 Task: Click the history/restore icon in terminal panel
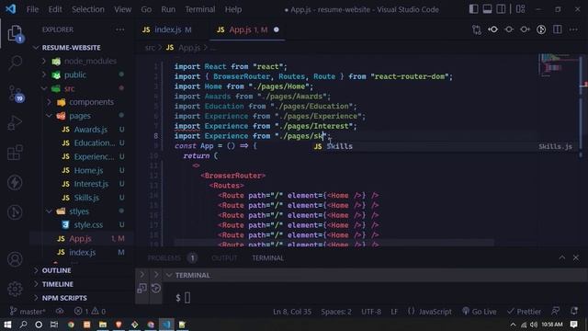point(156,288)
